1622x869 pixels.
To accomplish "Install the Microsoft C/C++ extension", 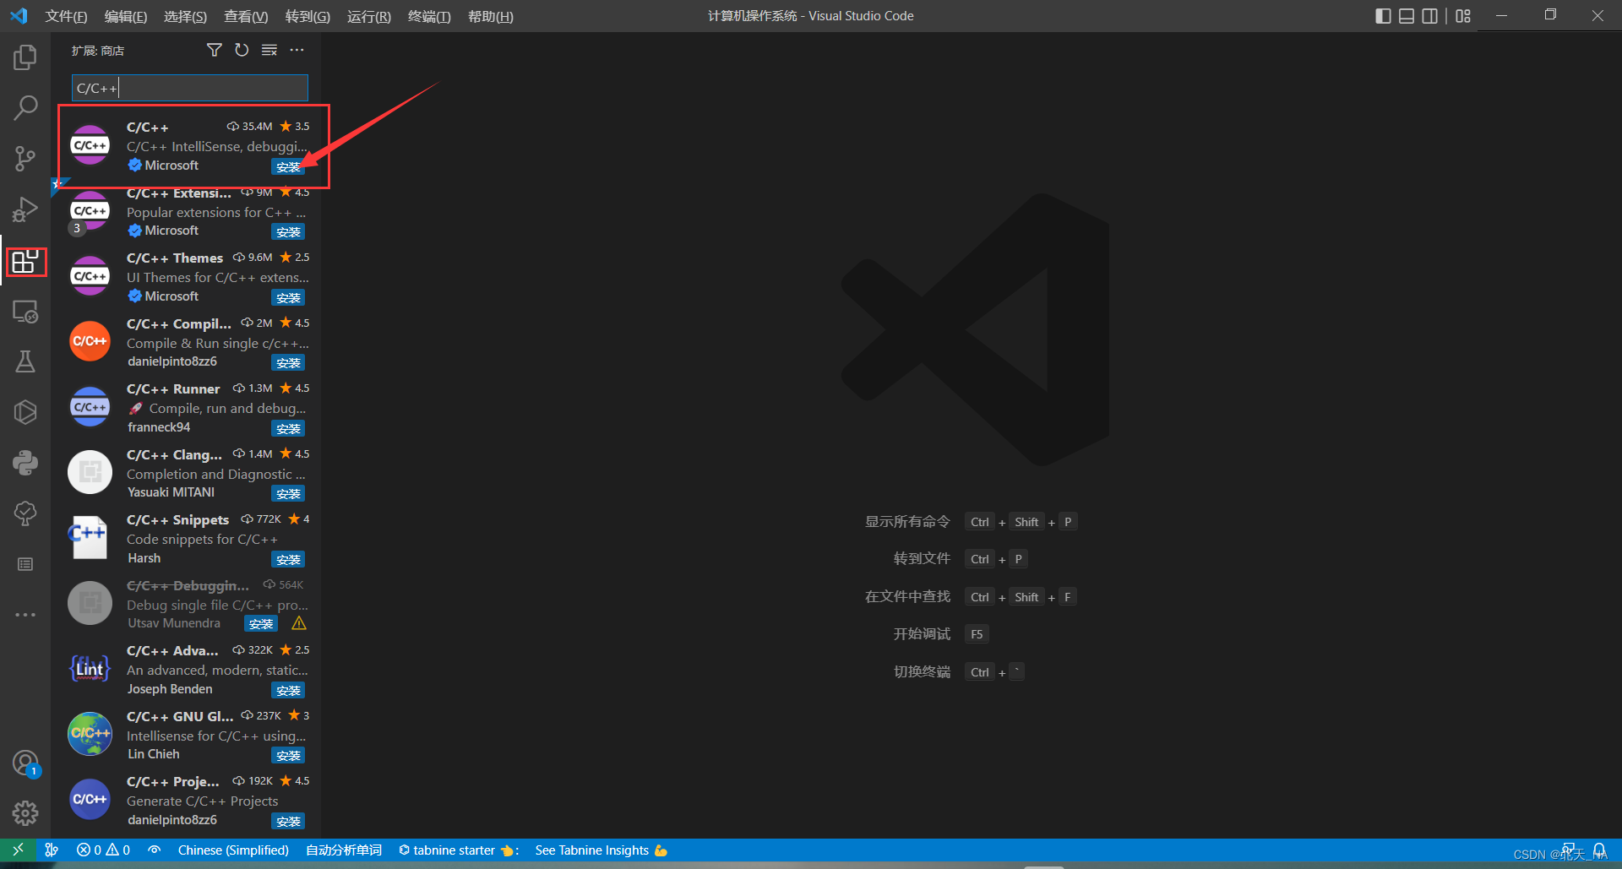I will coord(288,166).
